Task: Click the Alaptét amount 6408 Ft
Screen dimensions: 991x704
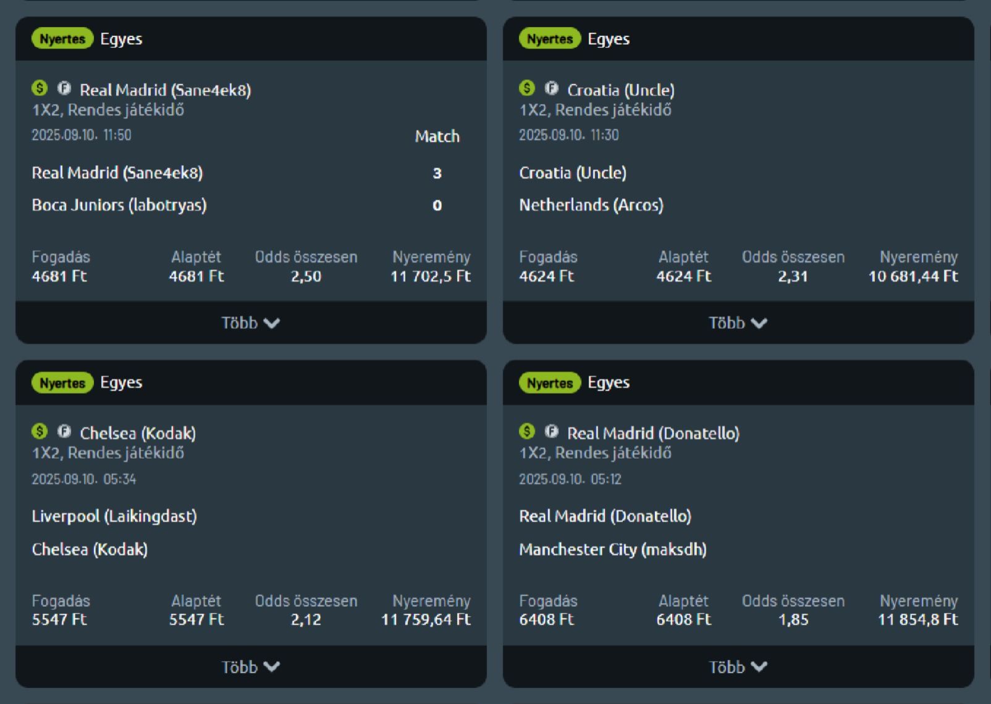Action: click(684, 619)
